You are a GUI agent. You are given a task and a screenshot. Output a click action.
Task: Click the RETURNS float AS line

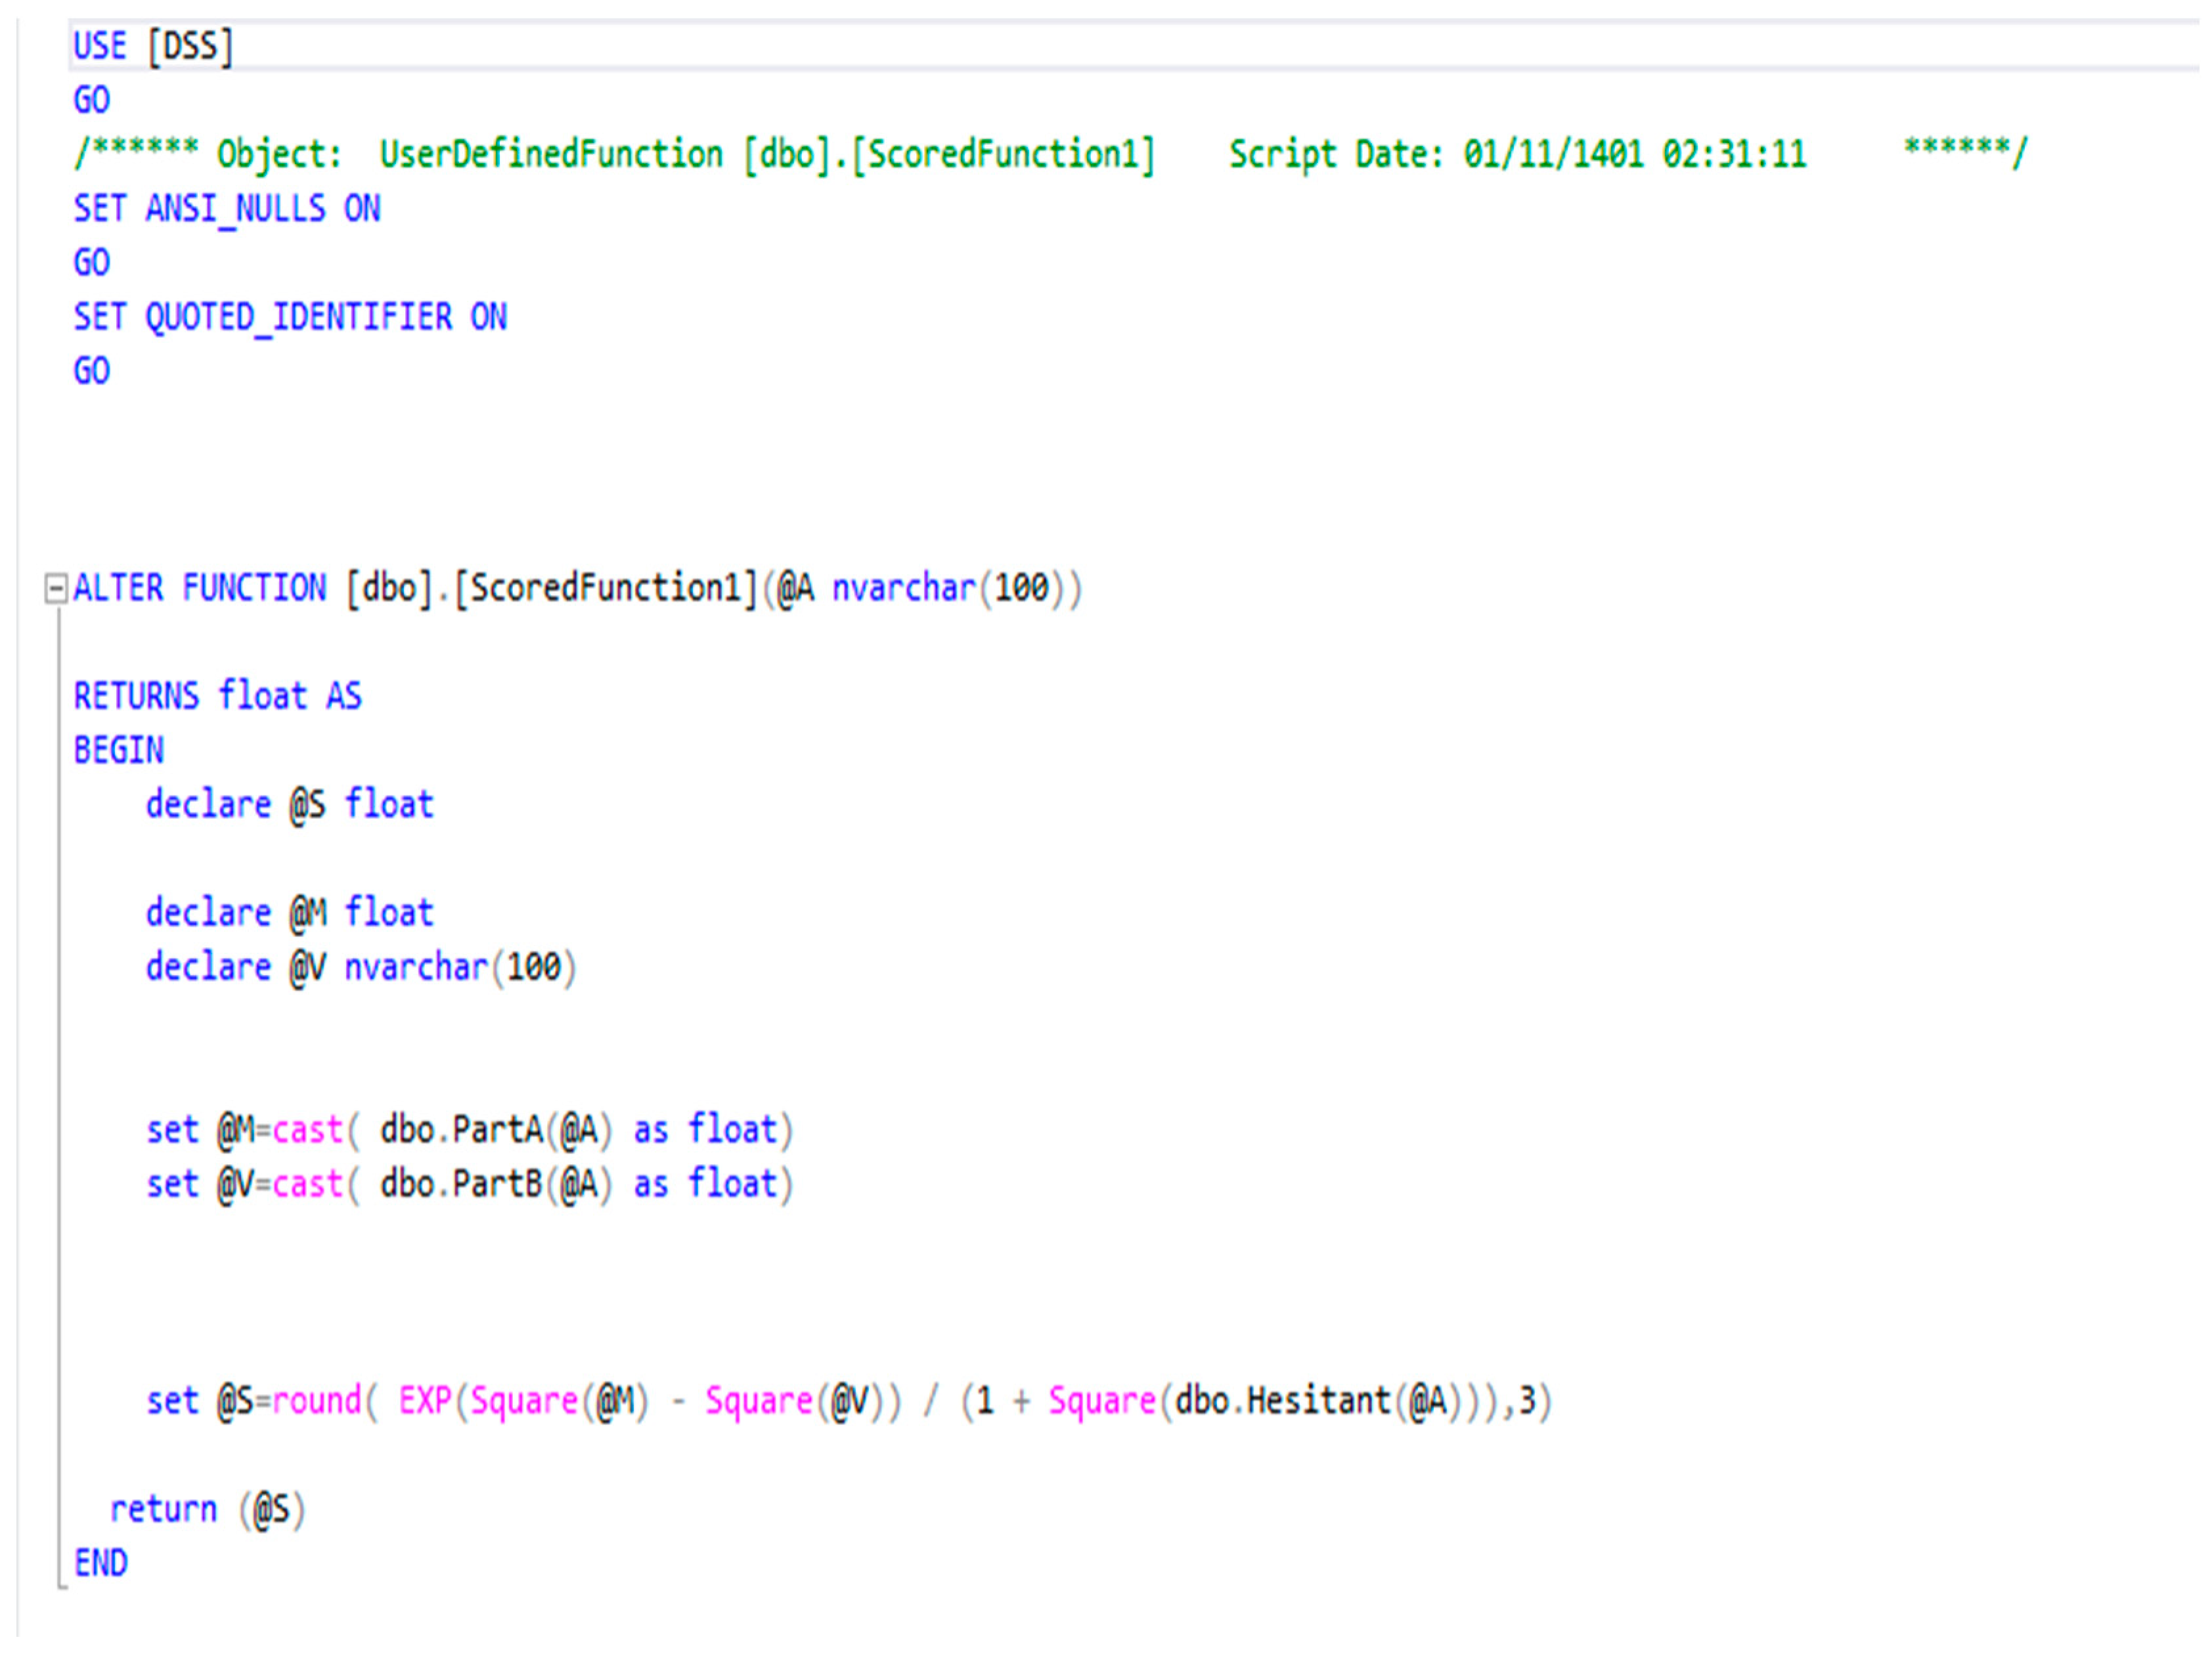(217, 696)
